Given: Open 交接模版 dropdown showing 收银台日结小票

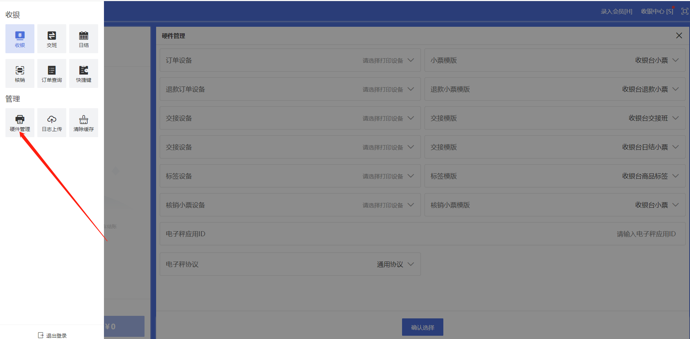Looking at the screenshot, I should click(555, 147).
